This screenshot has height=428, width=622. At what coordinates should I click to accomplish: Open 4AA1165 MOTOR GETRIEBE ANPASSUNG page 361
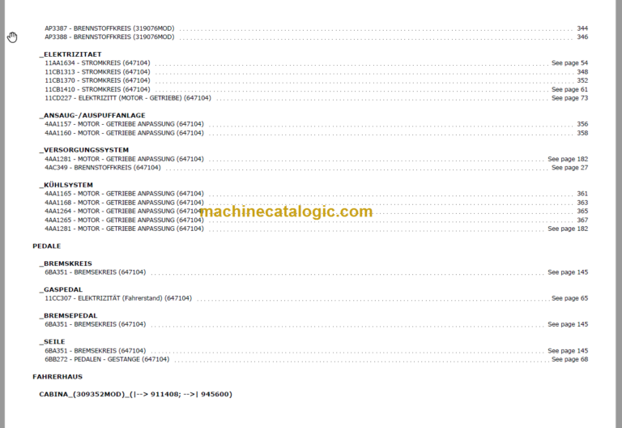(316, 194)
